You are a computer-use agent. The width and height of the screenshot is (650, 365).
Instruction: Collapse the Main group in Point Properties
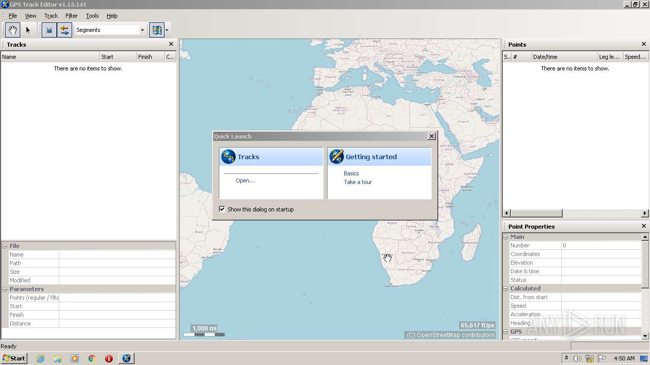(x=506, y=237)
